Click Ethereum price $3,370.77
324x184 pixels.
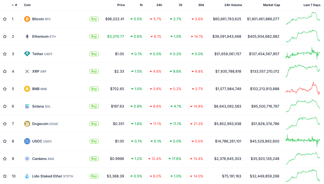click(116, 36)
